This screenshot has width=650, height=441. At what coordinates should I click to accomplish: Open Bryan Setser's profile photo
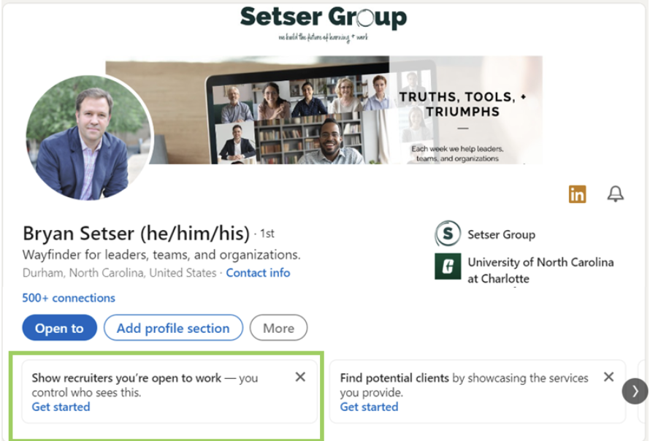pyautogui.click(x=90, y=137)
